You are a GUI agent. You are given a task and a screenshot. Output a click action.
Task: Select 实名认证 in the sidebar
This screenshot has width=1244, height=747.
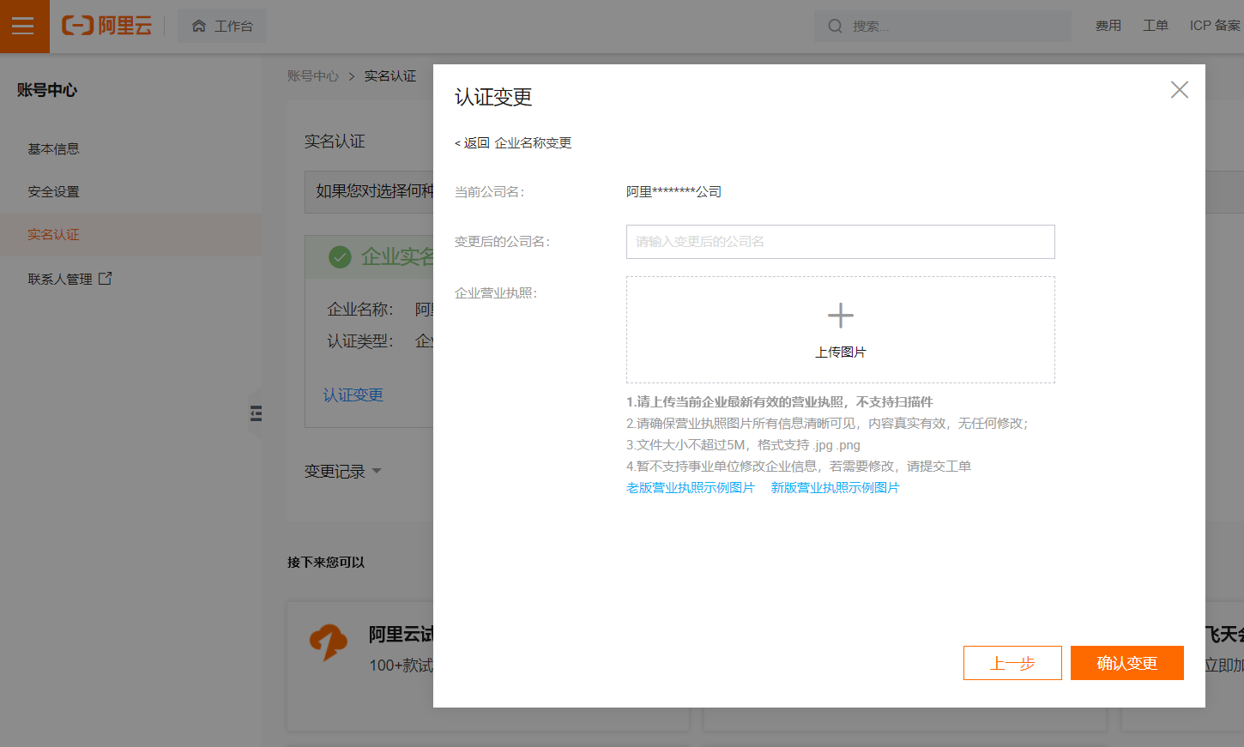coord(130,234)
